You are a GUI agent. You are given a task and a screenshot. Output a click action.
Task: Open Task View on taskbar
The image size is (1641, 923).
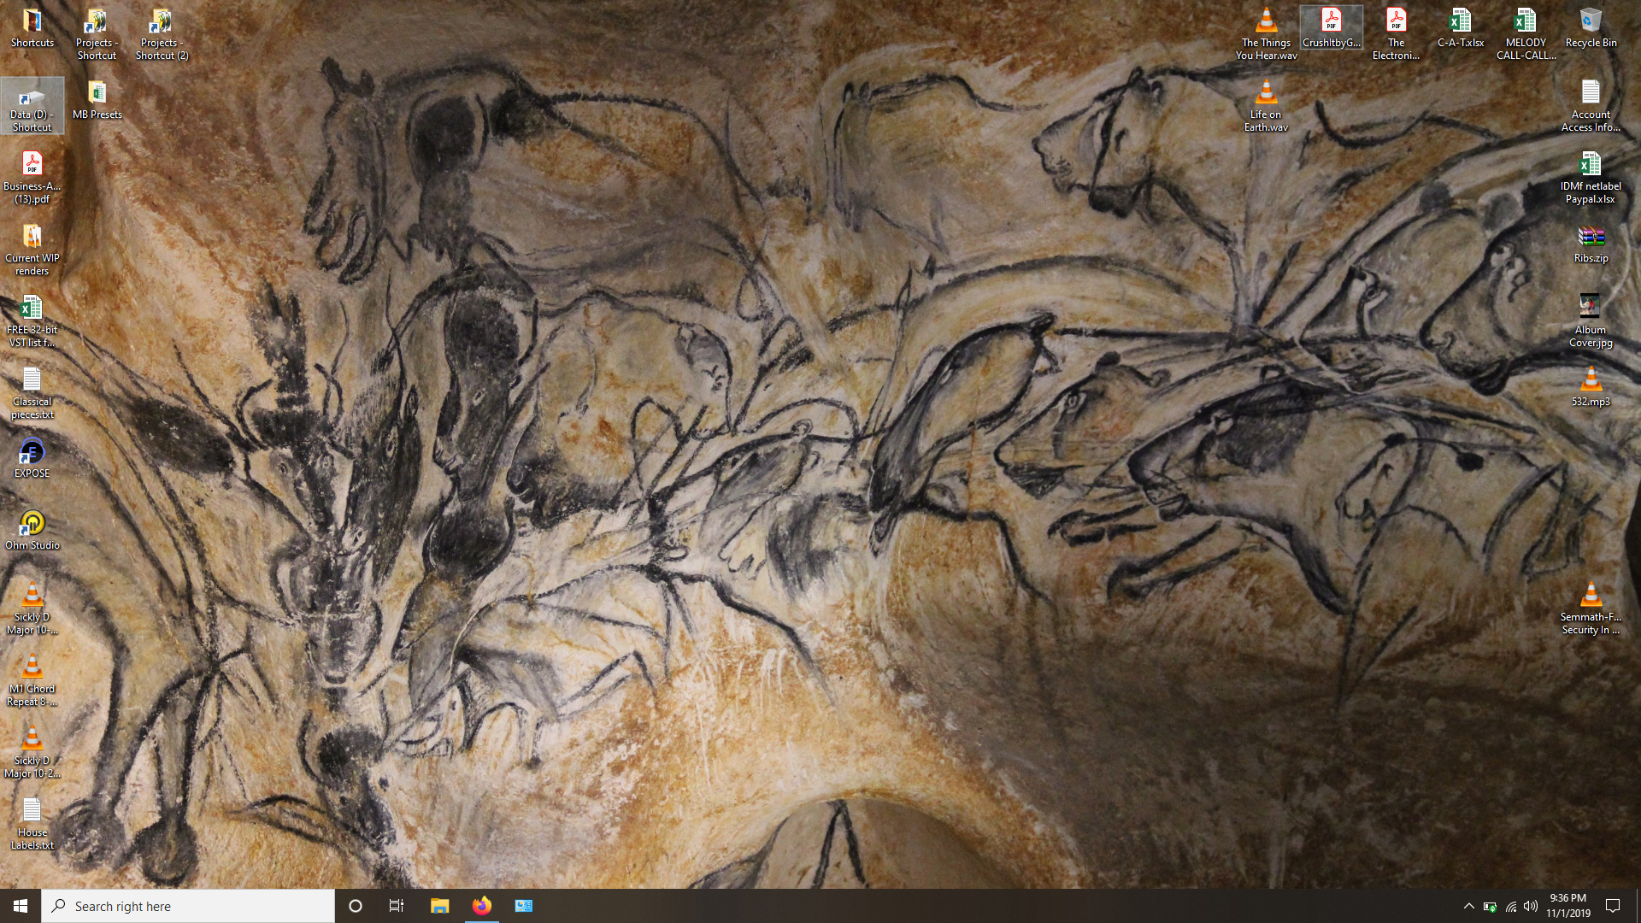[x=397, y=906]
